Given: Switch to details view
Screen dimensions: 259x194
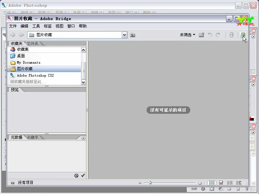Looking at the screenshot, I should tap(230, 183).
